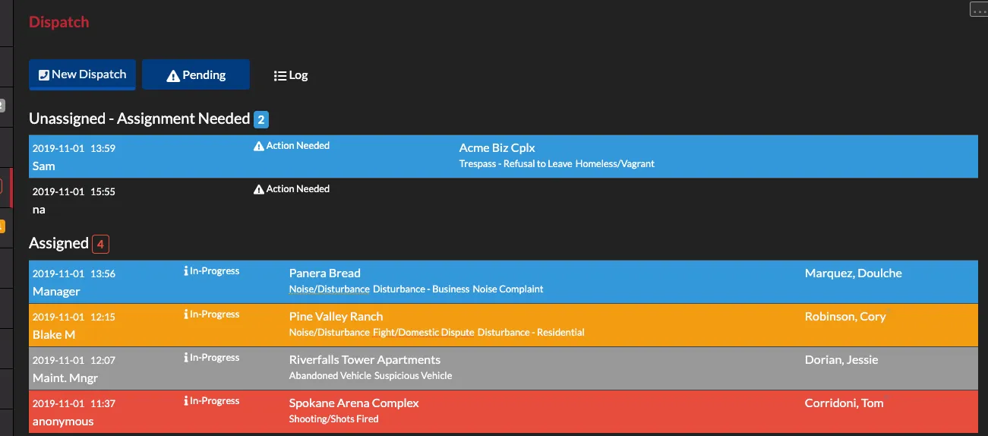The image size is (988, 436).
Task: Click the Action Needed warning icon for na
Action: click(x=259, y=189)
